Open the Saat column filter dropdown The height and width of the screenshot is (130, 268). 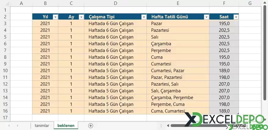click(236, 17)
